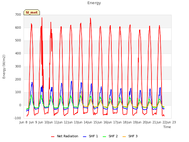189x142 pixels.
Task: Click the Jun 15 x-axis tick label
Action: pos(93,122)
